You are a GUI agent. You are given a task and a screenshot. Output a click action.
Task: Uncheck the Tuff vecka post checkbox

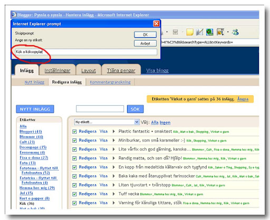pyautogui.click(x=74, y=194)
